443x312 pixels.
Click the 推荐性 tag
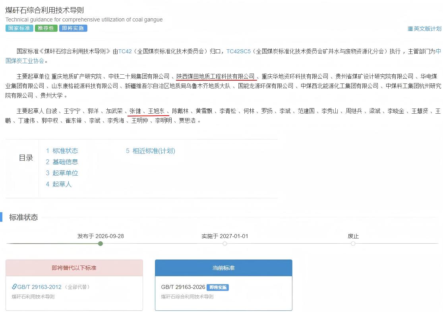[46, 28]
